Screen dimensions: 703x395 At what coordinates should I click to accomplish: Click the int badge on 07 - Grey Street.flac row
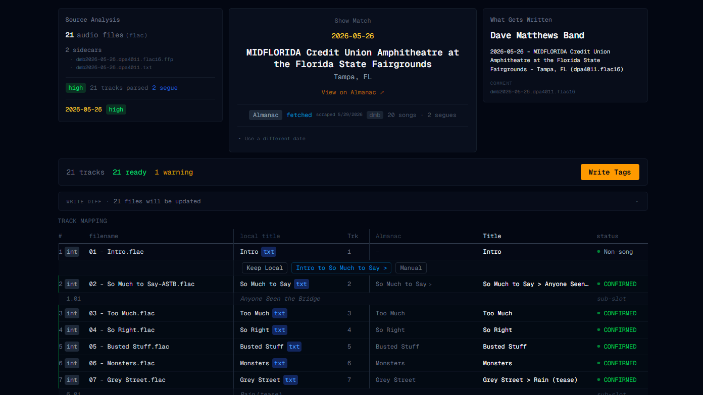(x=72, y=380)
